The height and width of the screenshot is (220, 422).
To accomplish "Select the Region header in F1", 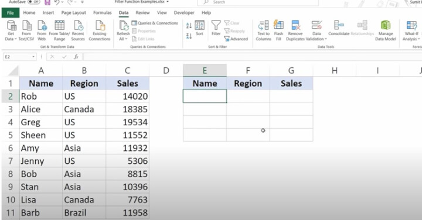I will pos(248,83).
